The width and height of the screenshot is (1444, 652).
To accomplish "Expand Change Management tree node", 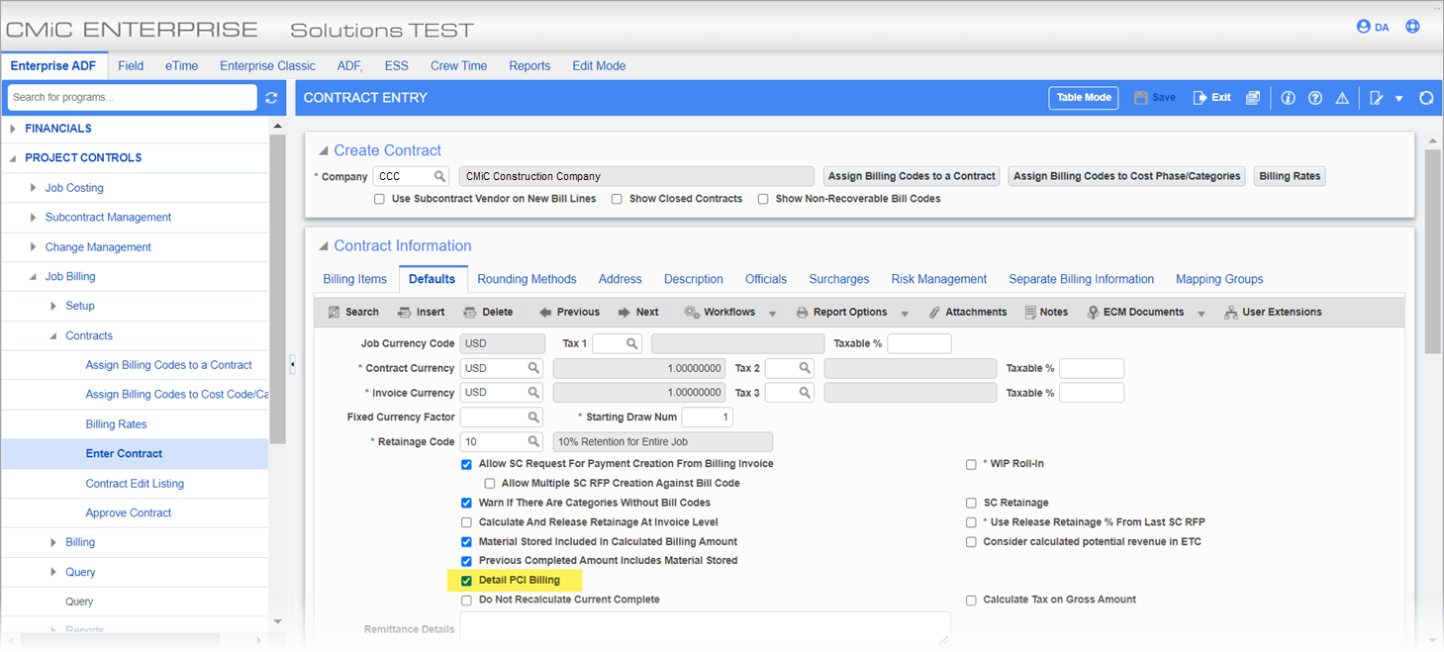I will tap(34, 247).
